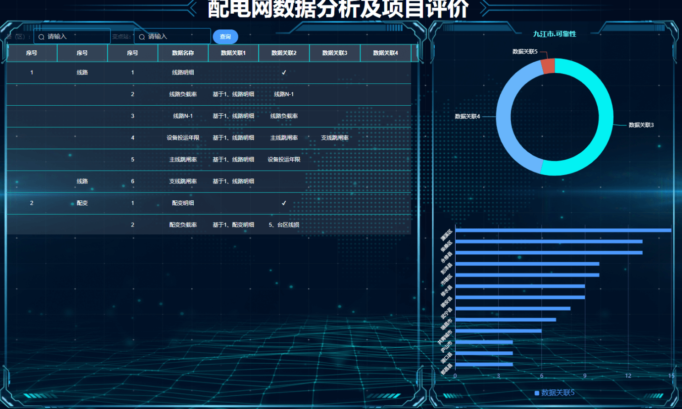Click the 共青城市 bar in the bar chart

point(498,331)
